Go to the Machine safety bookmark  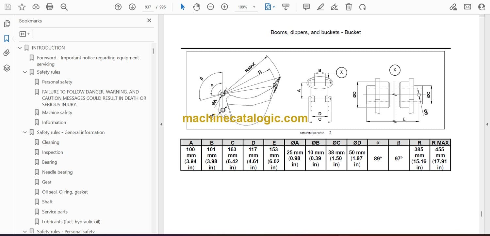pyautogui.click(x=57, y=112)
